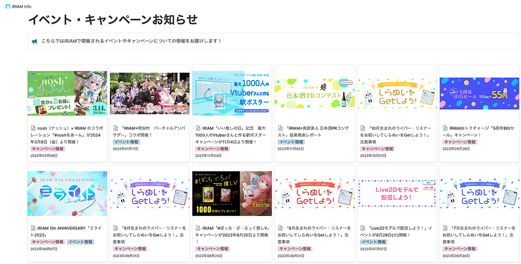Click the page icon beside ミライト2023 title
521x264 pixels.
[33, 228]
